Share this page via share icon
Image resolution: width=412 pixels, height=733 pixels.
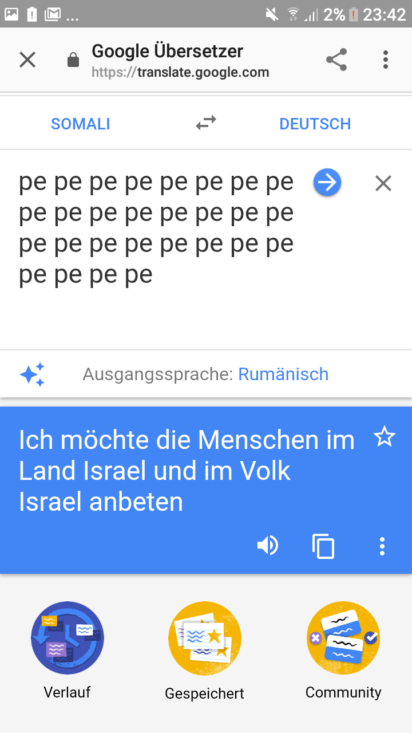coord(336,60)
